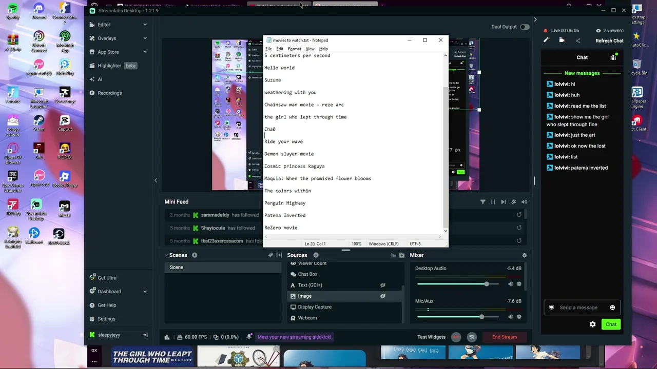This screenshot has width=657, height=369.
Task: Click the End Stream button
Action: pyautogui.click(x=505, y=337)
